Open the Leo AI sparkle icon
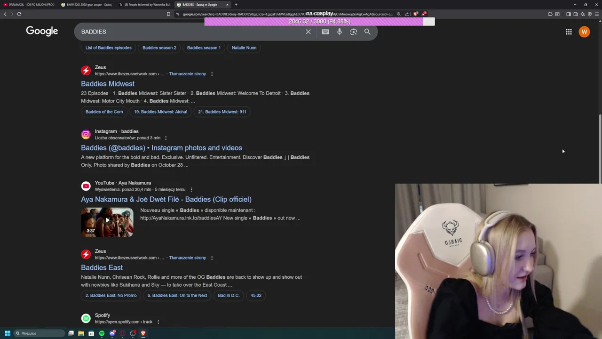This screenshot has width=602, height=339. pyautogui.click(x=583, y=14)
